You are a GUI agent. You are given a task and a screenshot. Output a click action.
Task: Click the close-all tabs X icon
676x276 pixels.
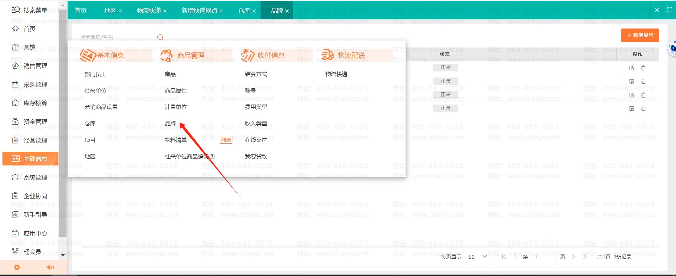point(657,10)
